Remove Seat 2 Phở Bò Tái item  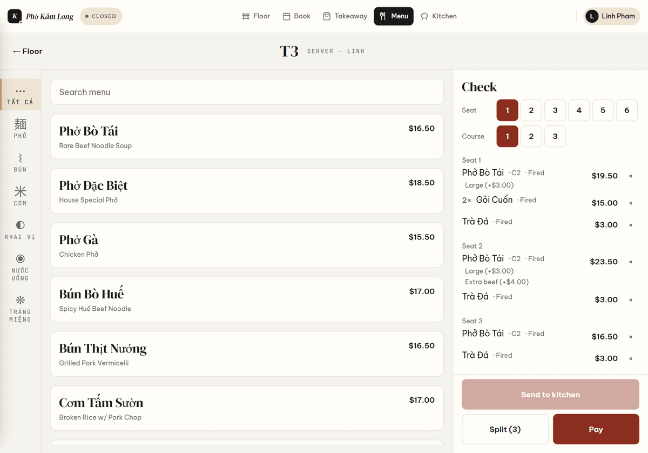point(631,262)
